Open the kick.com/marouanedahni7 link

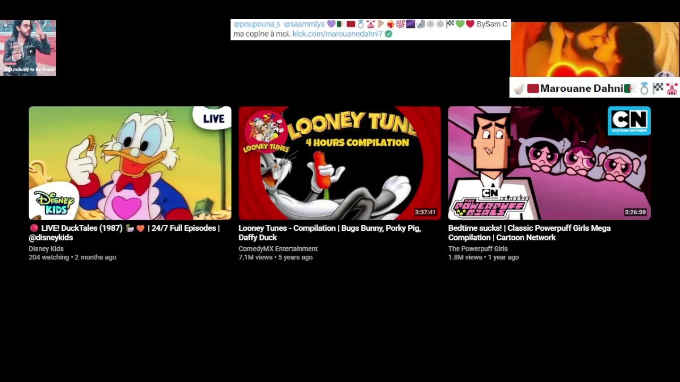[337, 34]
